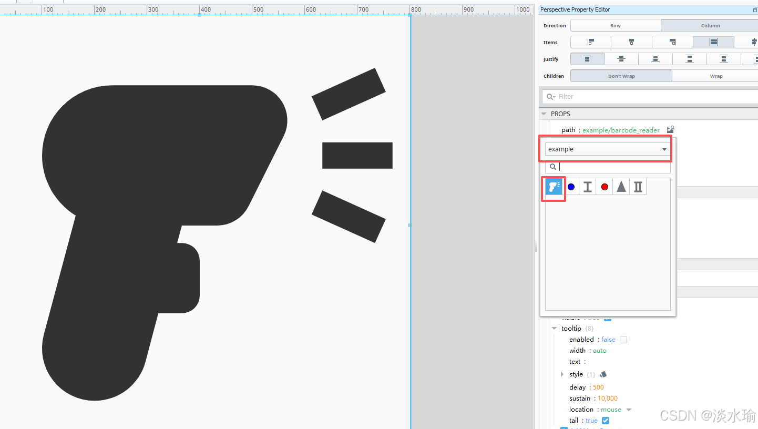Justify content to center
Screen dimensions: 758x429
tap(621, 59)
